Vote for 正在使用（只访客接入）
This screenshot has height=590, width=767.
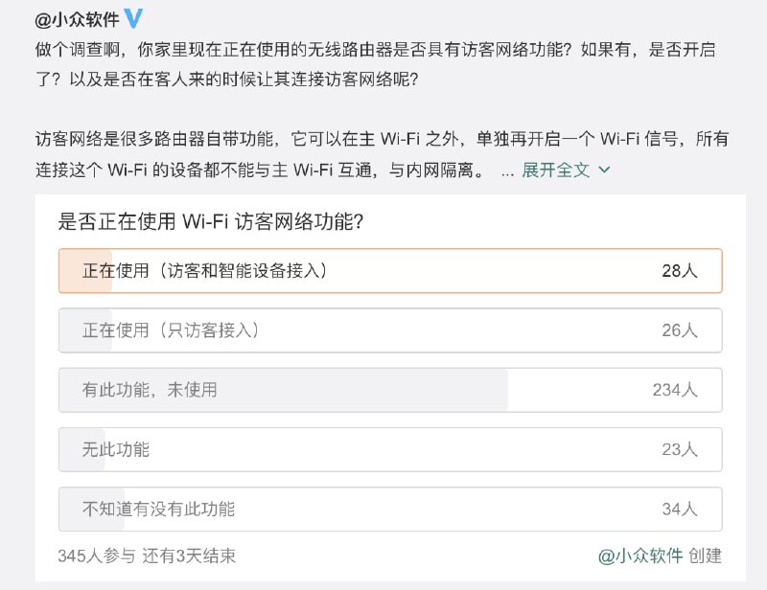(383, 330)
